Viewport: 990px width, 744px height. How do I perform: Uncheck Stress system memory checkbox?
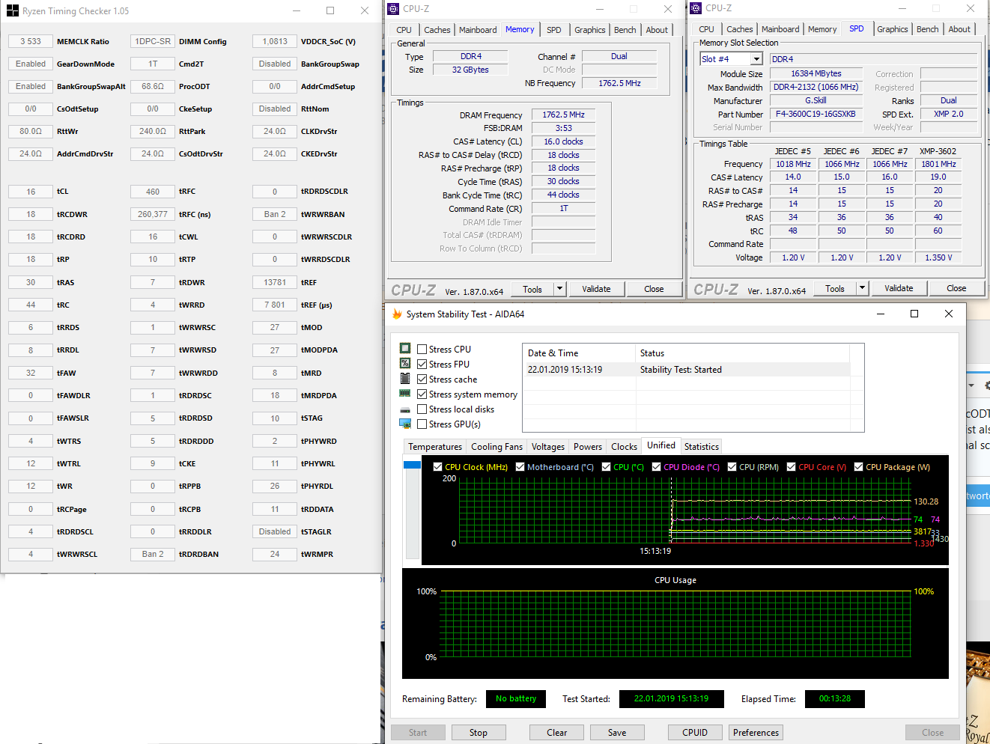tap(422, 394)
